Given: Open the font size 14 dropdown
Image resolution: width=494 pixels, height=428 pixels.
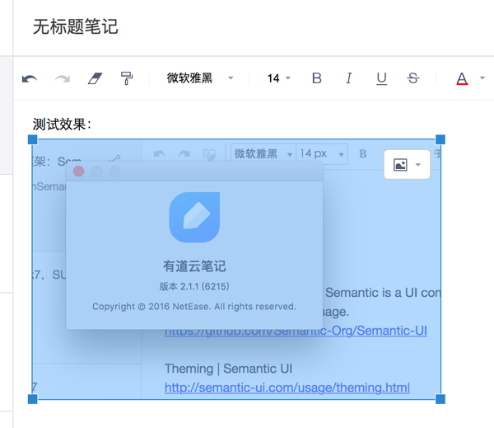Looking at the screenshot, I should pos(278,78).
